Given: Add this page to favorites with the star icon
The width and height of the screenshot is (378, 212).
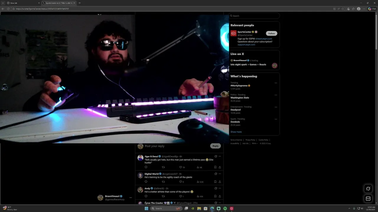Looking at the screenshot, I should click(343, 9).
